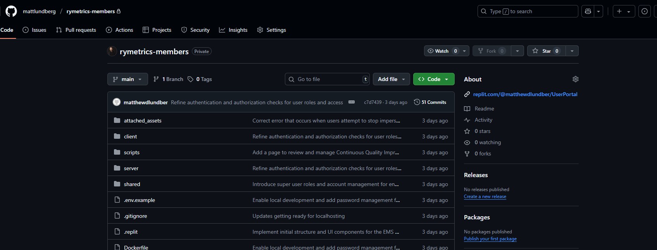The width and height of the screenshot is (657, 250).
Task: Open the 0 Tags list
Action: coord(200,79)
